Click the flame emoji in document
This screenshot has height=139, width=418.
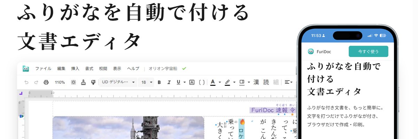tap(242, 122)
